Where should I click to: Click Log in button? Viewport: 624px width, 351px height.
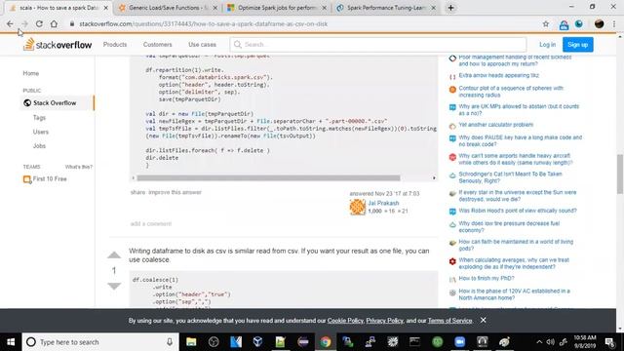click(547, 45)
